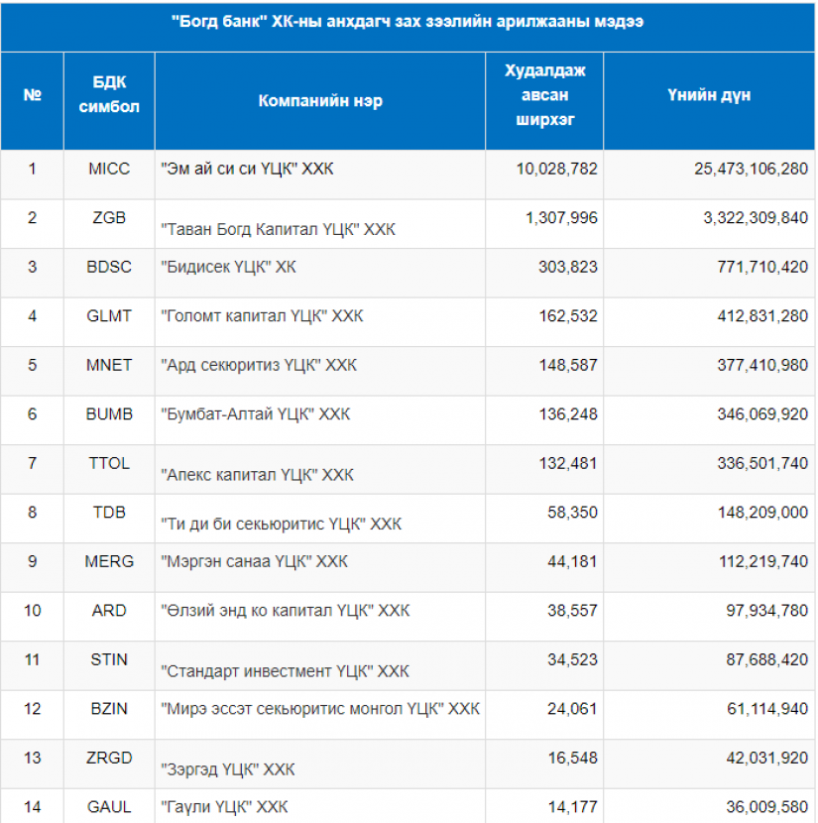Select the GAUL symbol cell
818x823 pixels.
109,807
